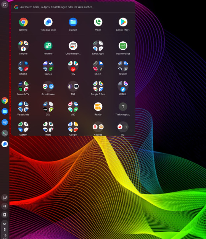Open the Music & TV folder
Viewport: 206px width, 239px height.
coord(23,86)
